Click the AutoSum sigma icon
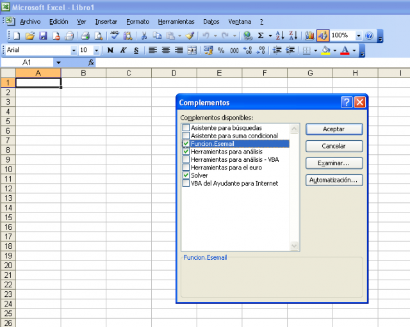 261,36
